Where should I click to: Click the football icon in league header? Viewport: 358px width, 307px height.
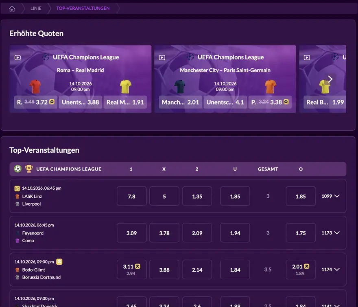(x=18, y=169)
